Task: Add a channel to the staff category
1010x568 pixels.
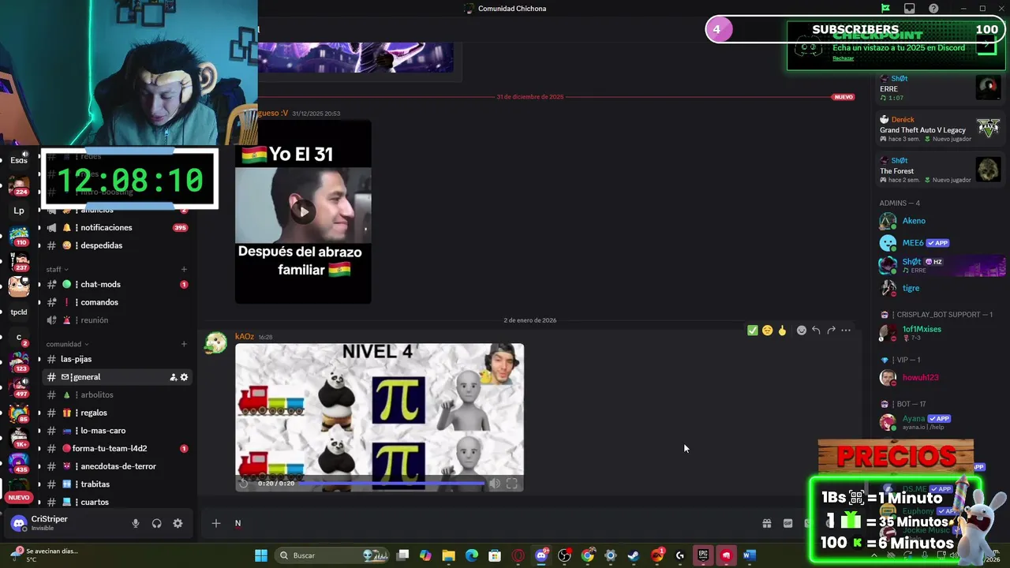Action: [184, 270]
